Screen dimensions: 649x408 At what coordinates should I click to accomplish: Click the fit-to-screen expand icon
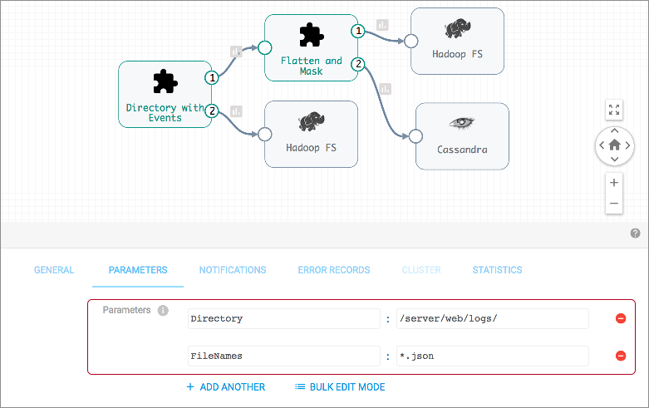(614, 110)
